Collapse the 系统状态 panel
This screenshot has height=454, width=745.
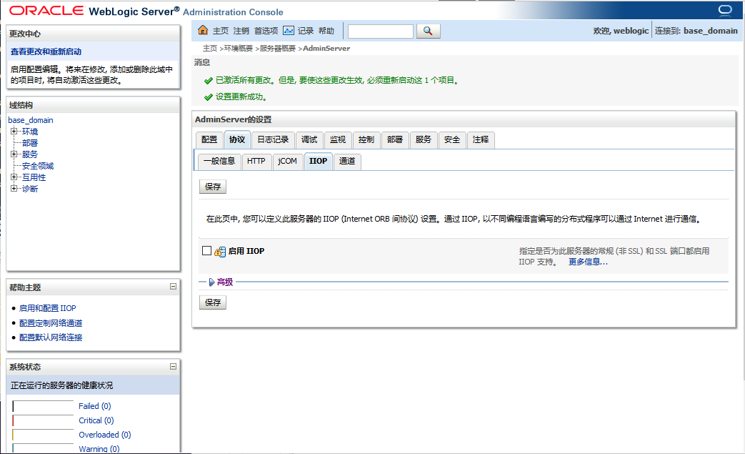[173, 366]
